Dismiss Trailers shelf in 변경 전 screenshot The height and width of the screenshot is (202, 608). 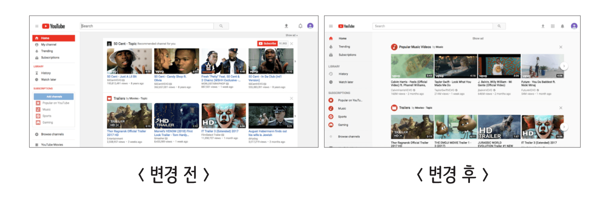(x=292, y=98)
